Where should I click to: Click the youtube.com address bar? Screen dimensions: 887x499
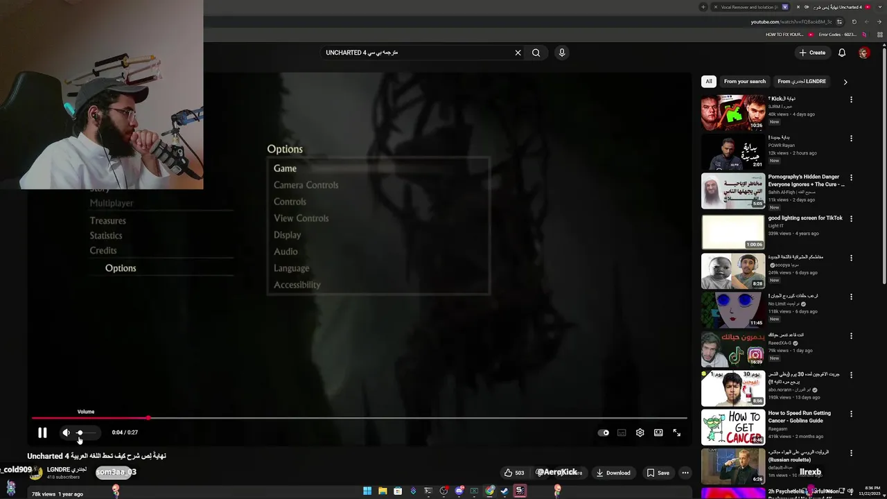pos(791,21)
